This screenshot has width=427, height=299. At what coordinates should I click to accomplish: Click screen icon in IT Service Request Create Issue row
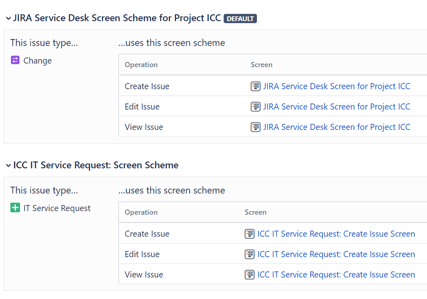[250, 234]
